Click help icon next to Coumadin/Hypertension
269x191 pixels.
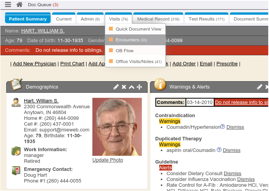[223, 127]
